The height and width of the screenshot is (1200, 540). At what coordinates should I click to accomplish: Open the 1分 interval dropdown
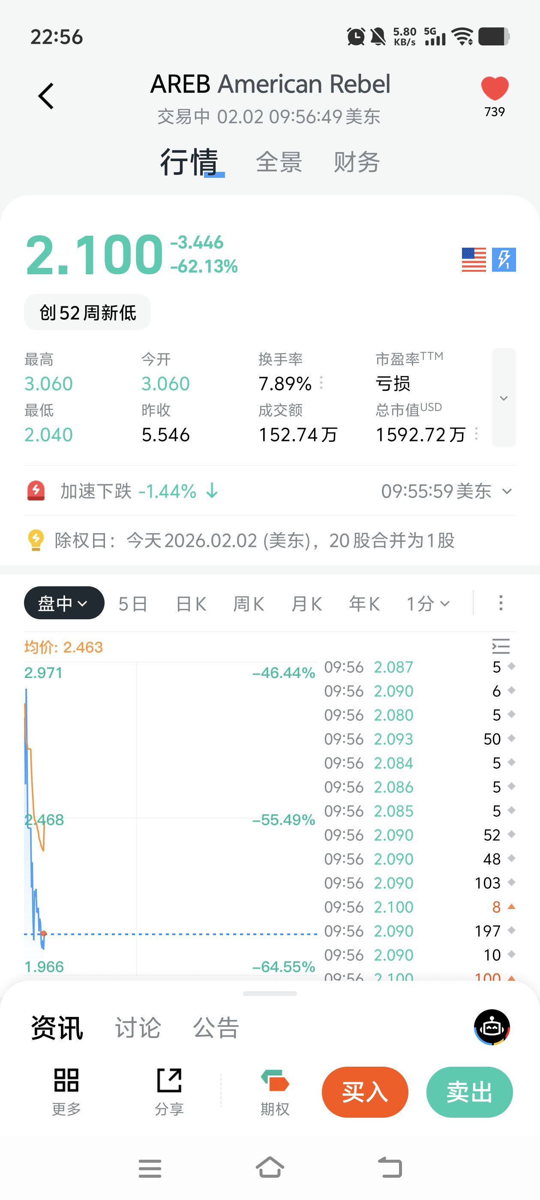coord(428,604)
